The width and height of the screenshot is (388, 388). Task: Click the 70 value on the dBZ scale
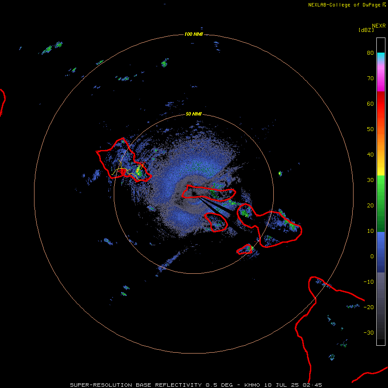coord(370,78)
